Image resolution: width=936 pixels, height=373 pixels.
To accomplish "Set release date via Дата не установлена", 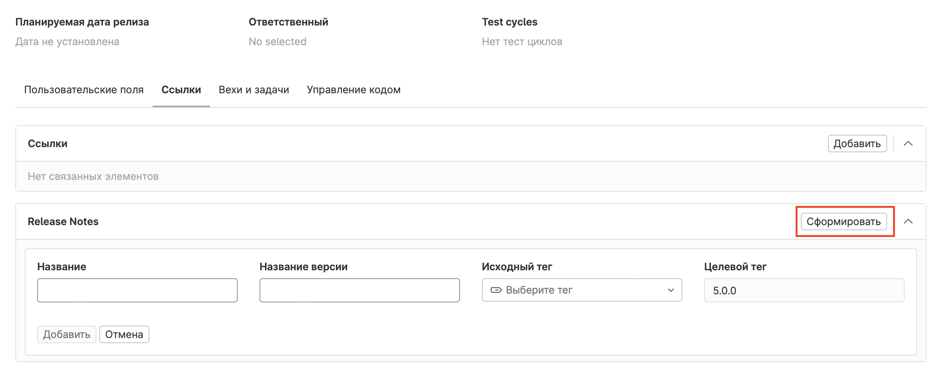I will click(x=67, y=42).
